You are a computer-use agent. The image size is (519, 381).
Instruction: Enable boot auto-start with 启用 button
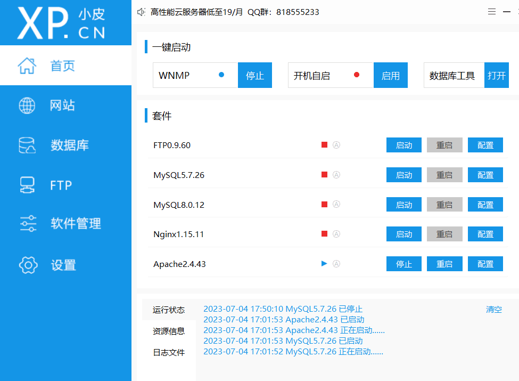point(391,75)
